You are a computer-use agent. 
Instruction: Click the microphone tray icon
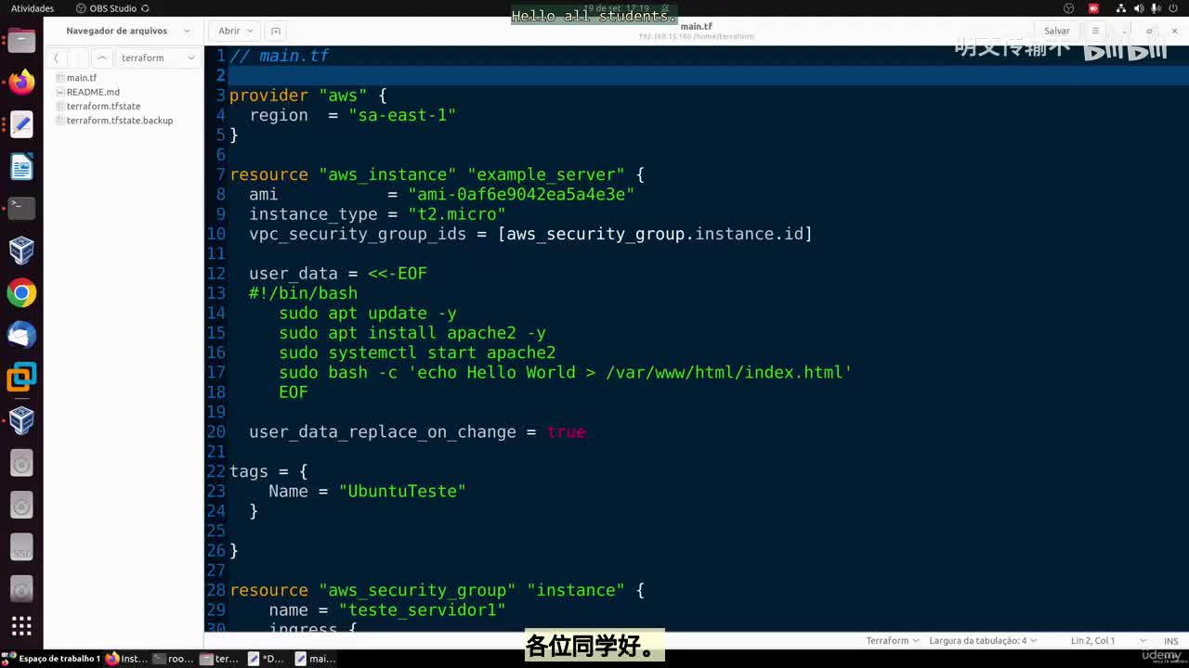(x=1156, y=8)
